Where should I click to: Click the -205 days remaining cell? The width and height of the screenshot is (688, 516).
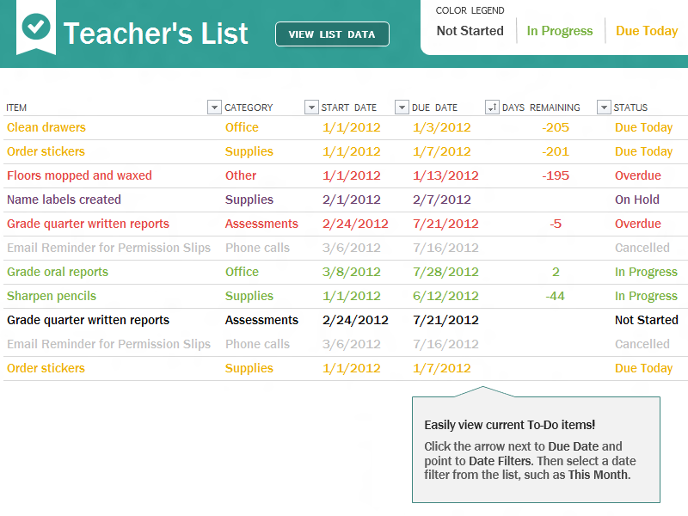tap(556, 127)
